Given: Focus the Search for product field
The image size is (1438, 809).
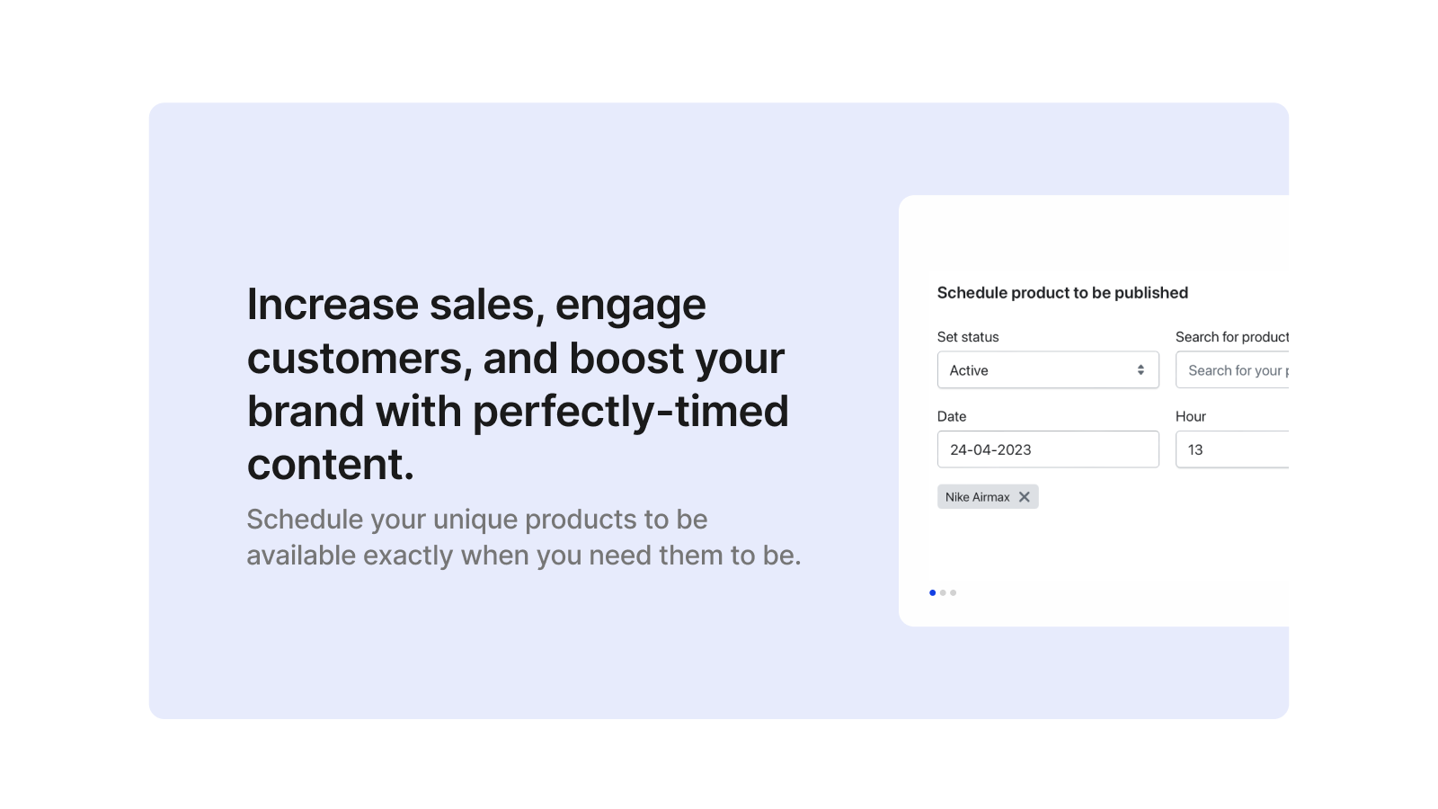Looking at the screenshot, I should [x=1232, y=370].
